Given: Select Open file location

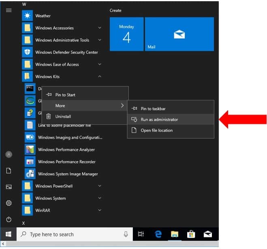Looking at the screenshot, I should (x=171, y=130).
